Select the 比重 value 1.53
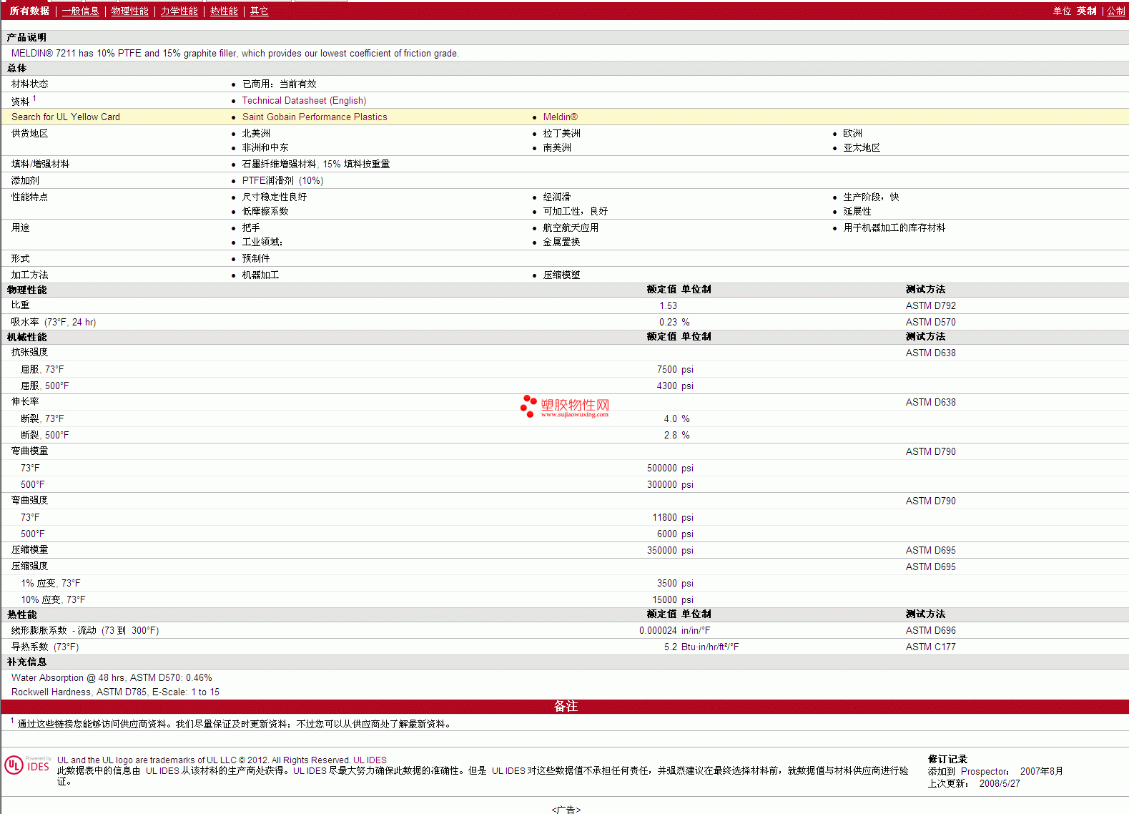This screenshot has height=814, width=1129. point(668,306)
